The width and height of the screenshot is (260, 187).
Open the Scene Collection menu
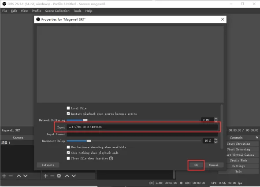point(57,11)
